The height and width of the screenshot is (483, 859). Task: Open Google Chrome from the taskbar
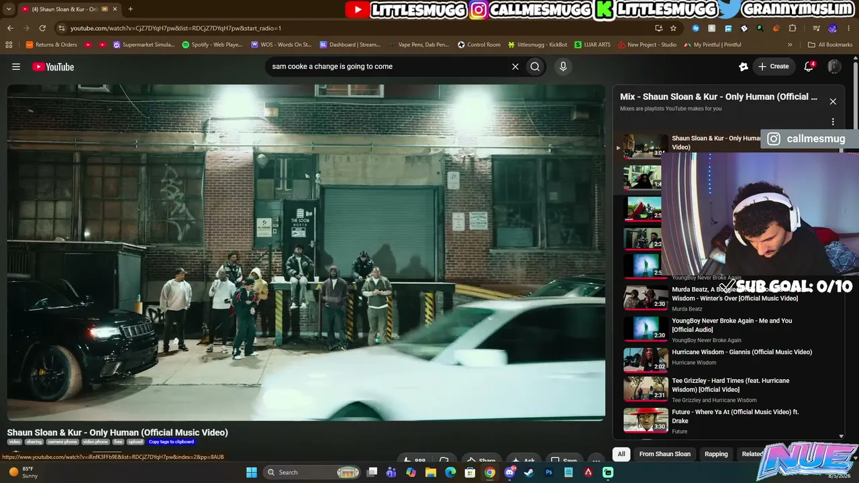click(490, 472)
